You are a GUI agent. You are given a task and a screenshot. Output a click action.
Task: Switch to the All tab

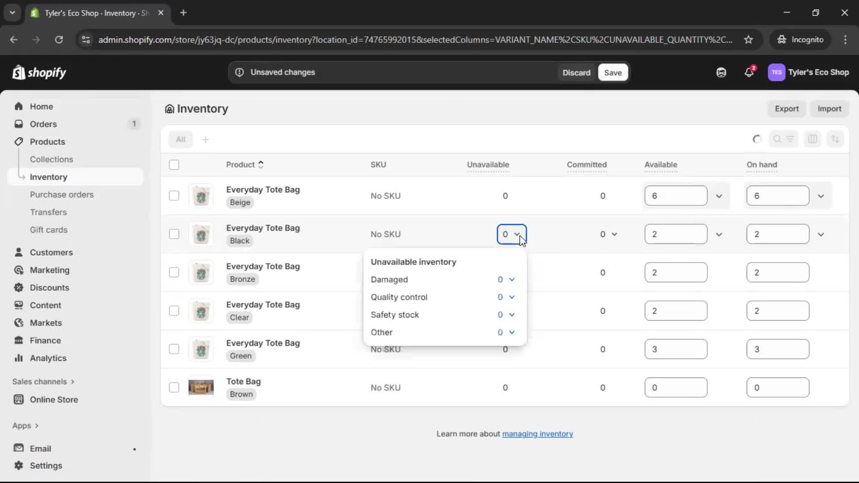coord(181,139)
